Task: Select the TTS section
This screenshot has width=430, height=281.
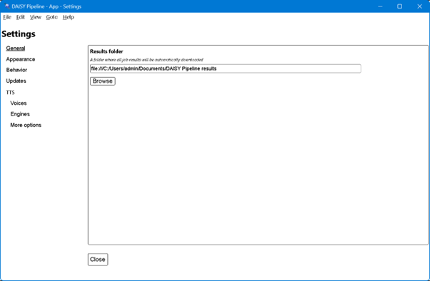Action: (11, 92)
